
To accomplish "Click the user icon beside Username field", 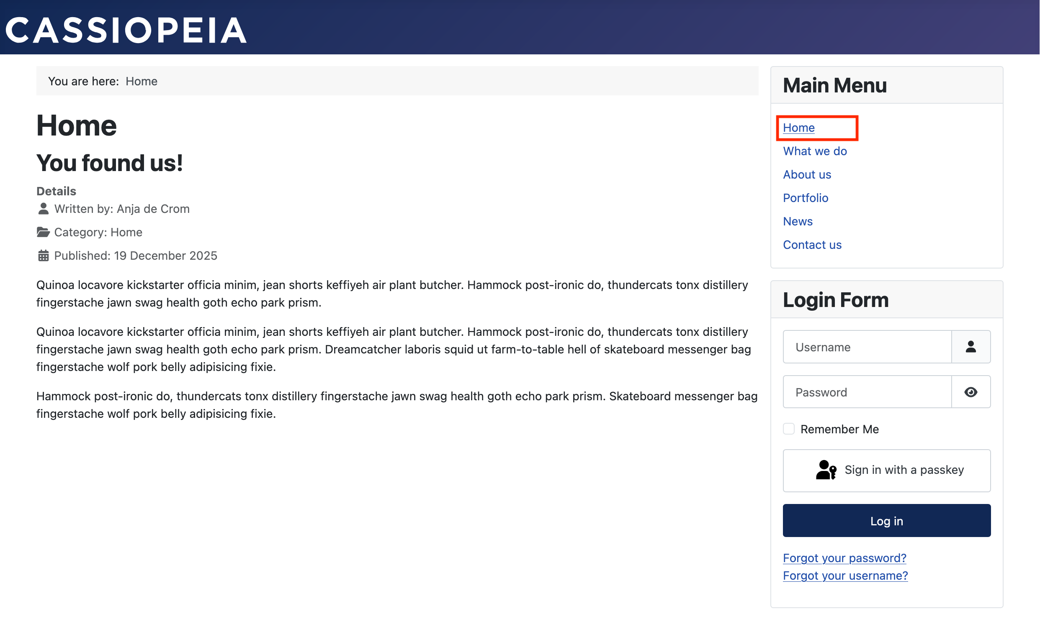I will [x=970, y=347].
